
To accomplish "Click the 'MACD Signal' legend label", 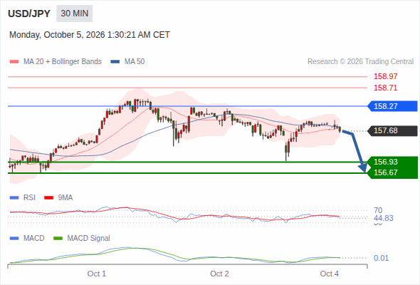I will 89,239.
